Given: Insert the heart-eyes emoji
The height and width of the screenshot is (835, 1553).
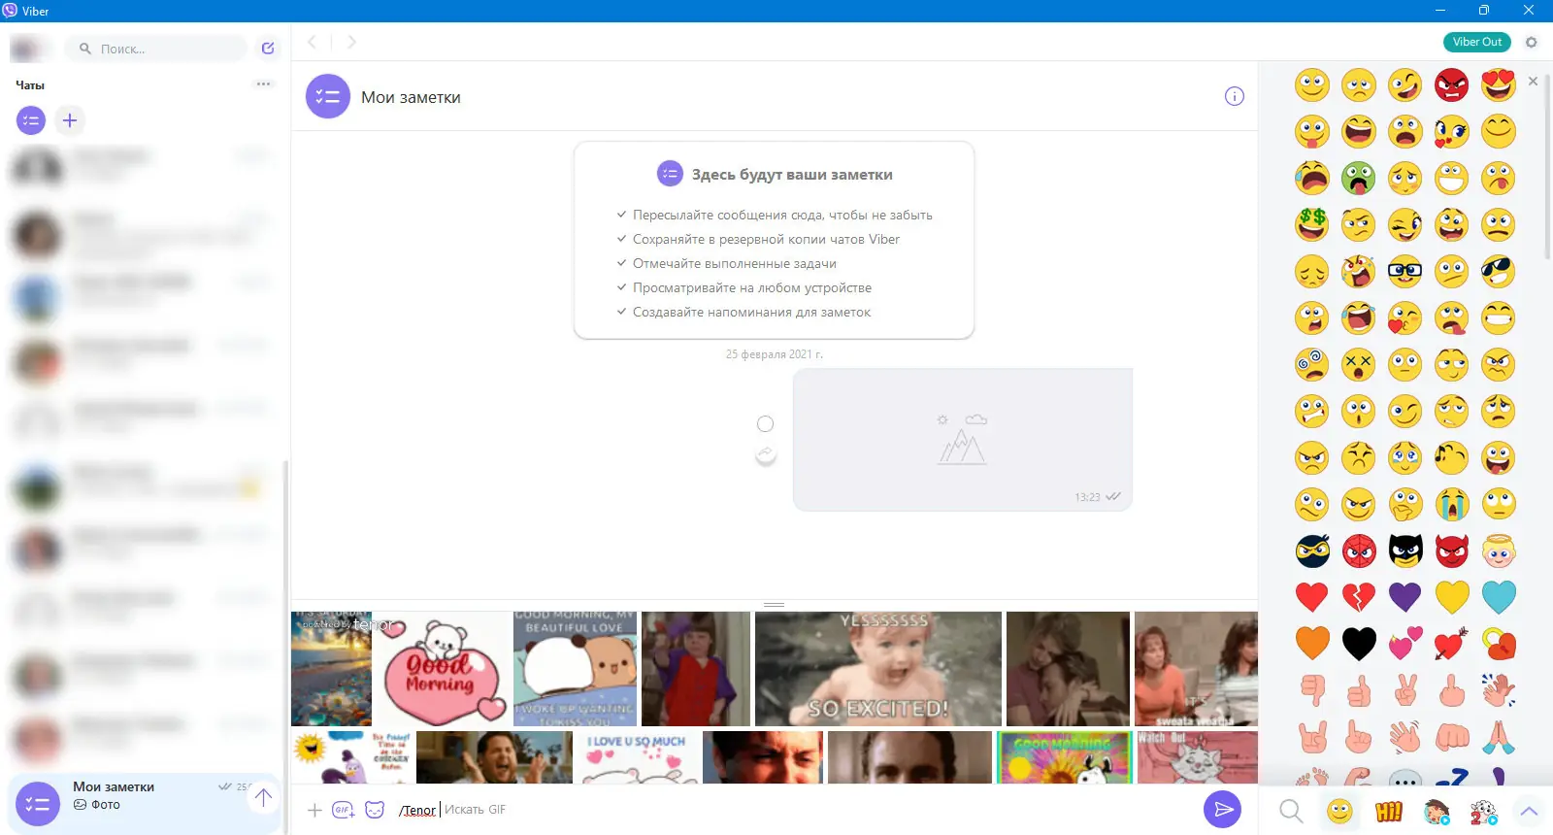Looking at the screenshot, I should 1499,85.
